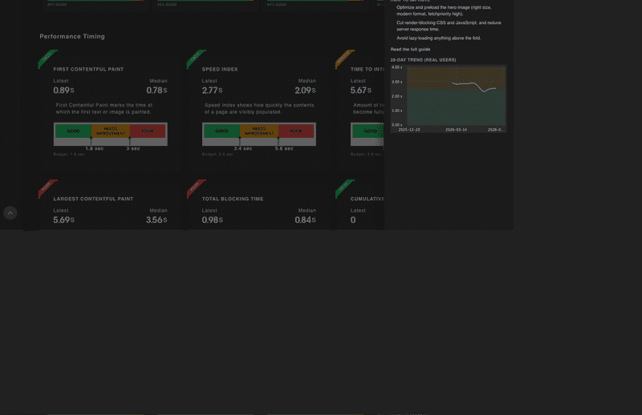Screen dimensions: 642x415
Task: Click the Optimize and preload hero image tip
Action: (444, 10)
